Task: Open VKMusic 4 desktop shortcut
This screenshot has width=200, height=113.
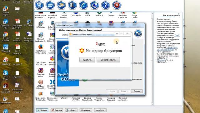Action: [6, 48]
